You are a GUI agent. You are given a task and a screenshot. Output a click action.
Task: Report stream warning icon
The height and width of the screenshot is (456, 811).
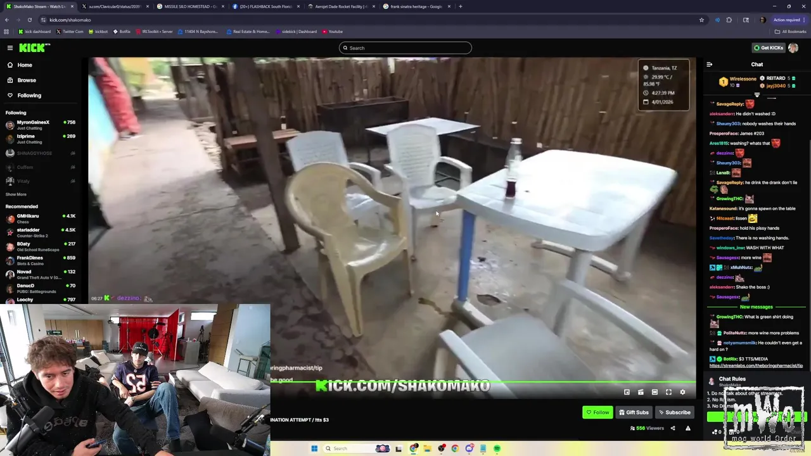click(687, 428)
